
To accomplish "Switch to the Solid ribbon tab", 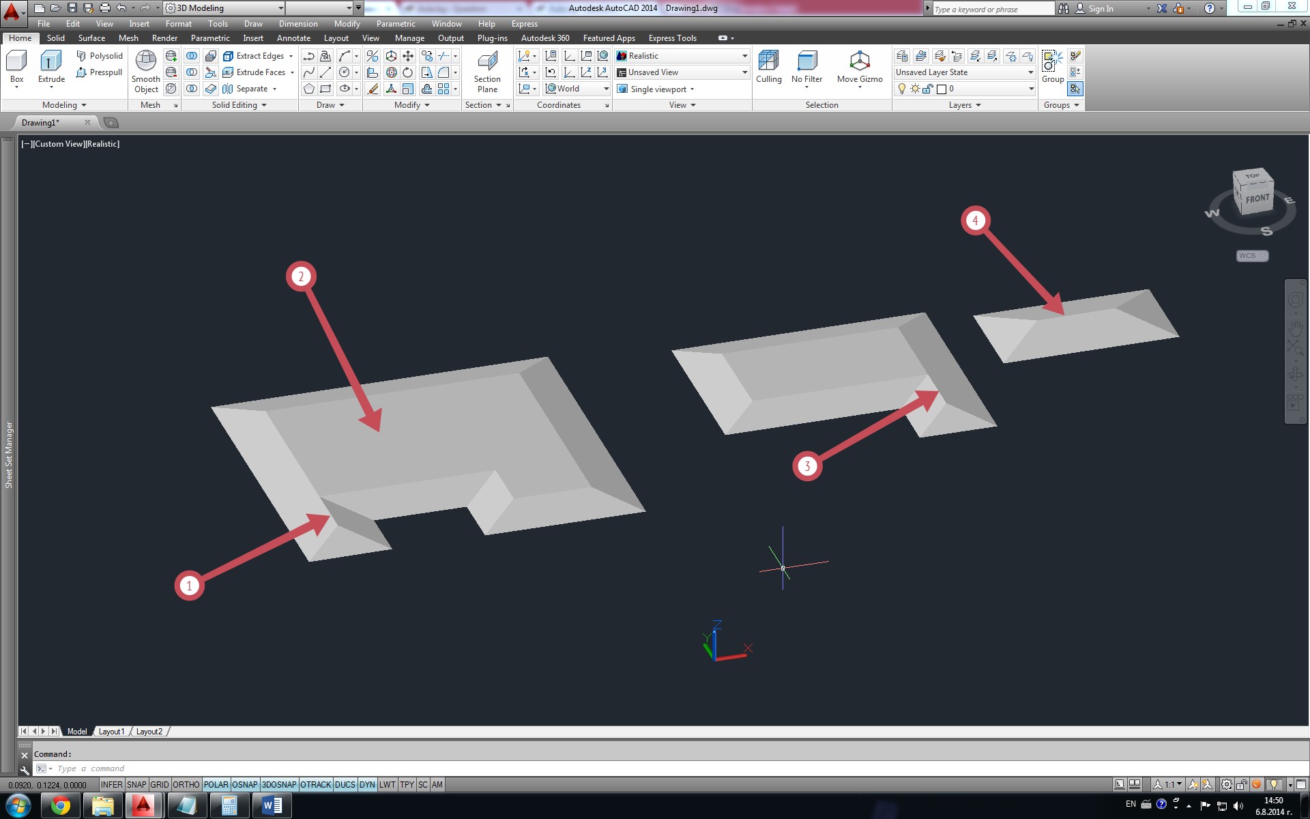I will click(x=56, y=38).
